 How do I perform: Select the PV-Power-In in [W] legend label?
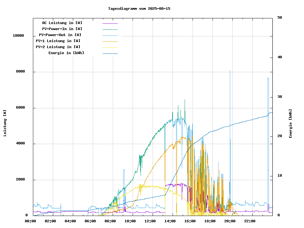click(62, 29)
